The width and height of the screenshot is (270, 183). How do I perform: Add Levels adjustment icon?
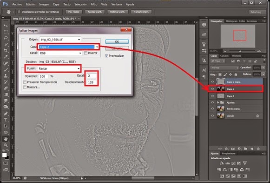point(228,163)
